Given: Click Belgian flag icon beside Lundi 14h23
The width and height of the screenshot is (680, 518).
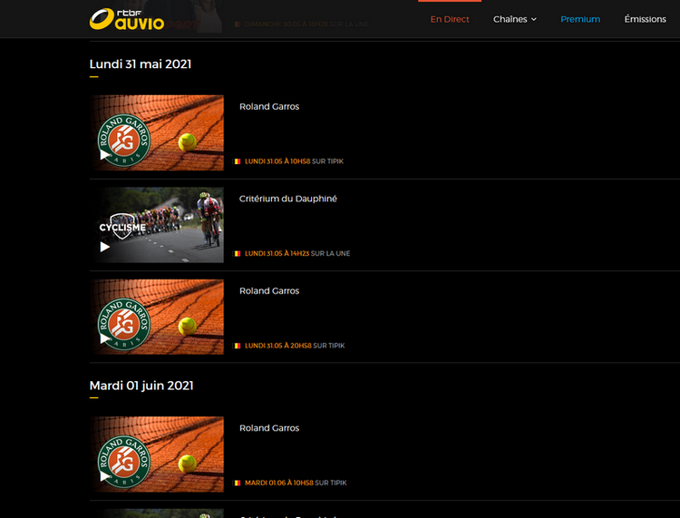Looking at the screenshot, I should point(238,253).
